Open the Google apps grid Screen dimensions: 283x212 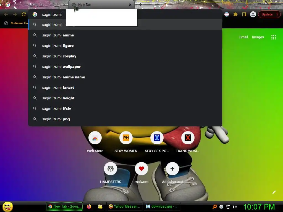pyautogui.click(x=273, y=37)
